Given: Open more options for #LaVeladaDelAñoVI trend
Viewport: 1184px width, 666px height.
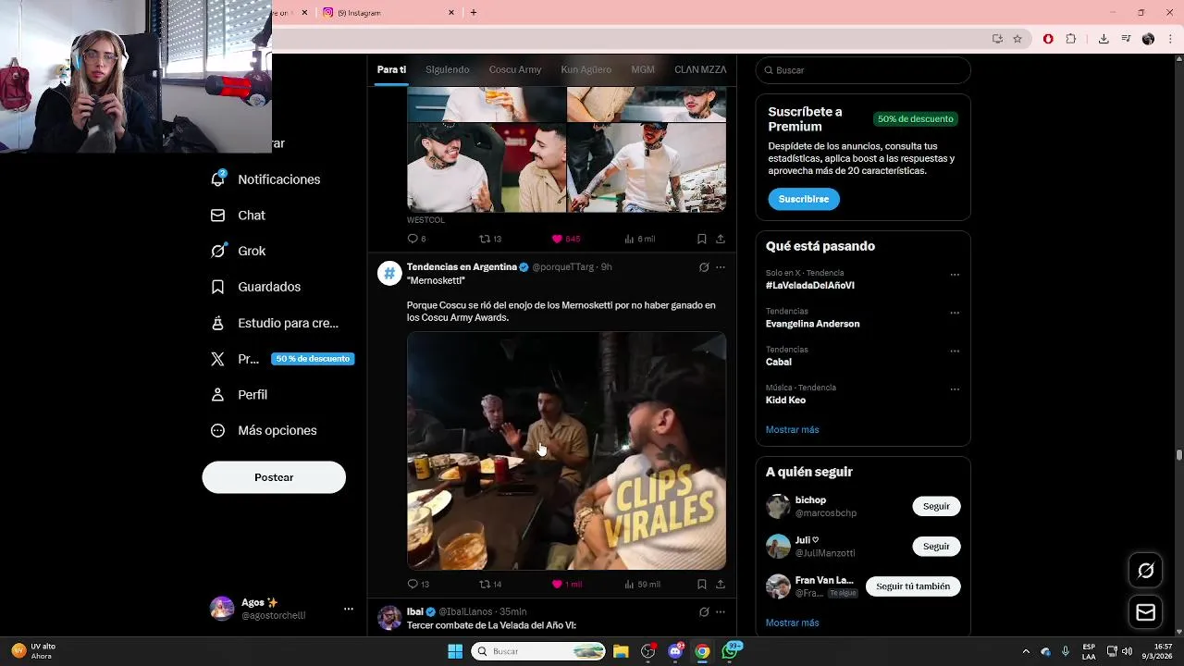Looking at the screenshot, I should [955, 275].
